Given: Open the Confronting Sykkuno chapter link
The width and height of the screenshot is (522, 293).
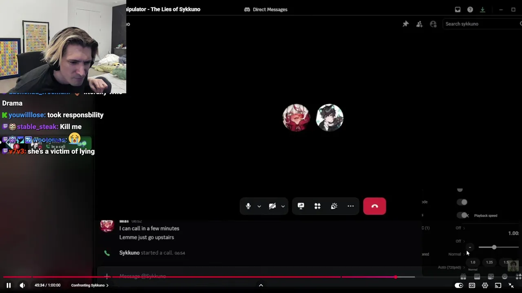Looking at the screenshot, I should click(x=90, y=285).
